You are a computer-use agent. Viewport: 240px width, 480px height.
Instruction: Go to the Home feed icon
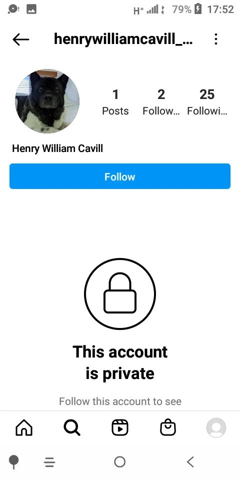24,427
